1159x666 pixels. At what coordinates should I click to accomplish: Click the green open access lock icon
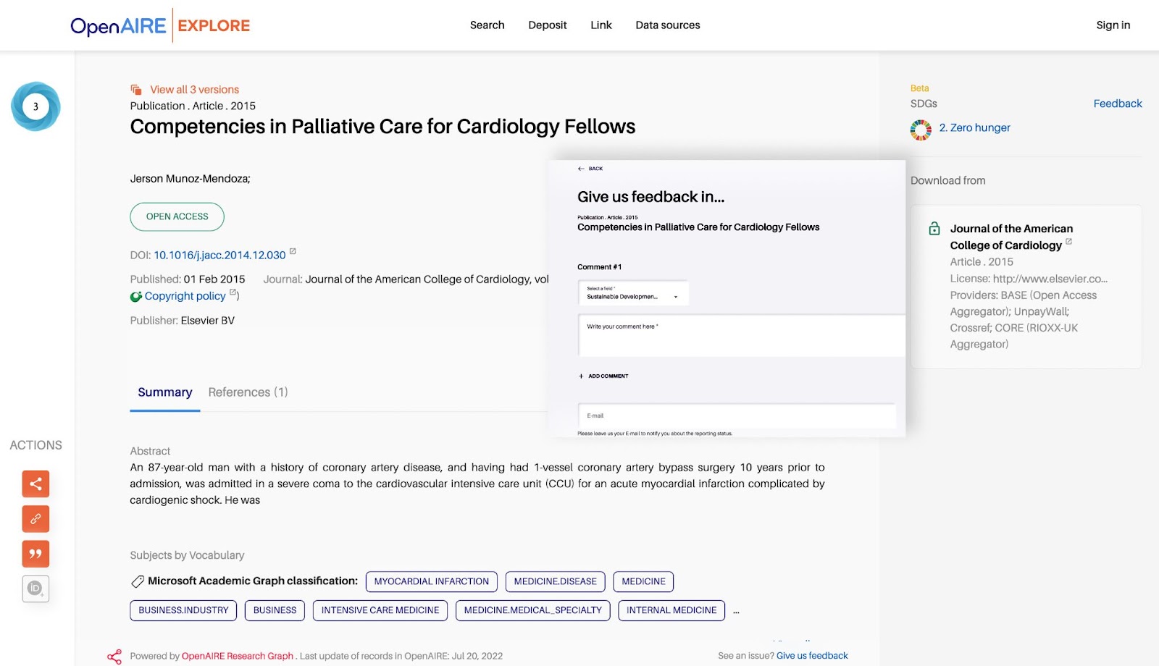coord(934,229)
